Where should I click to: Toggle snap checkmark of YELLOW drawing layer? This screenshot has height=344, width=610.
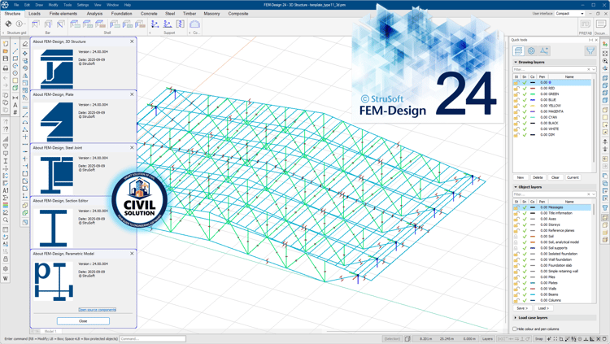coord(525,106)
